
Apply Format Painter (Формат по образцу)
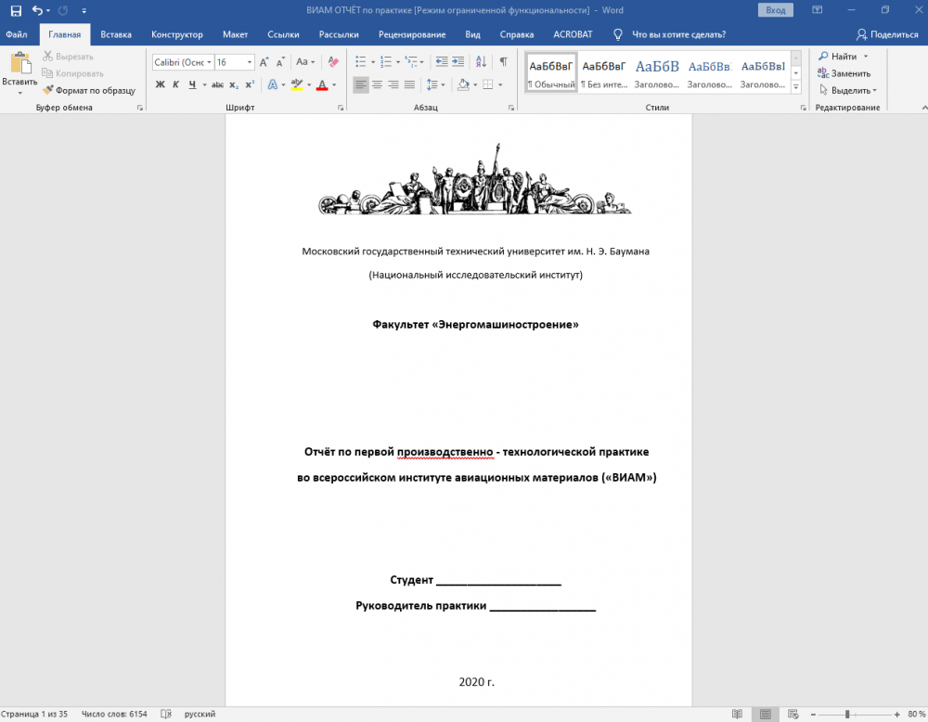89,91
